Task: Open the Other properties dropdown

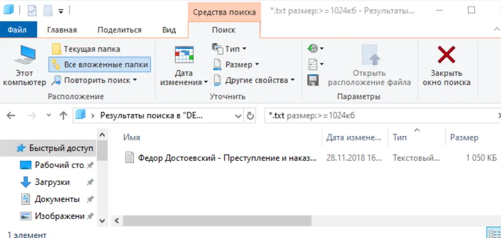Action: coord(254,80)
